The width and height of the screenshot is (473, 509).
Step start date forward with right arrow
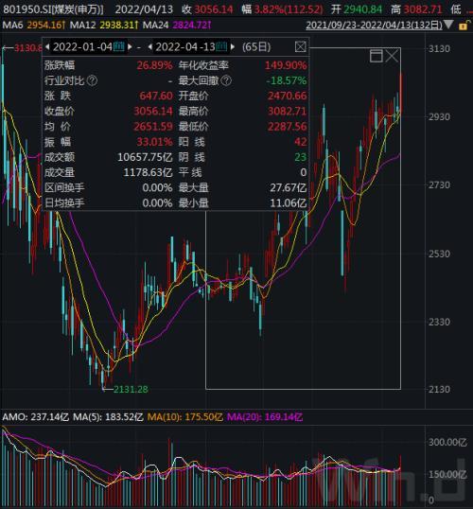coord(130,47)
